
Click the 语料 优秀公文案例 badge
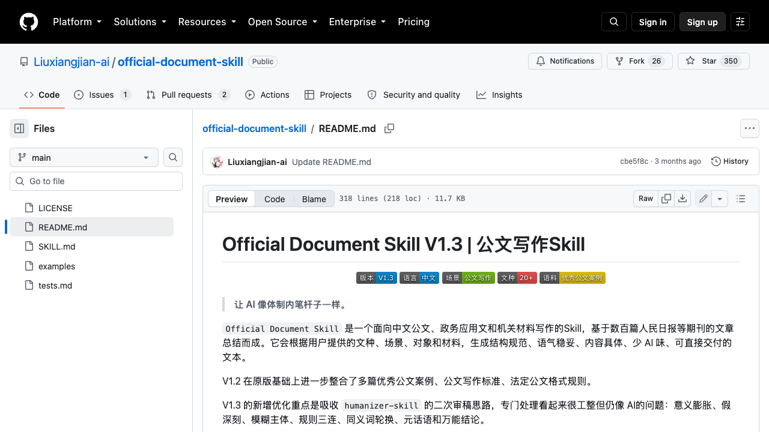573,278
